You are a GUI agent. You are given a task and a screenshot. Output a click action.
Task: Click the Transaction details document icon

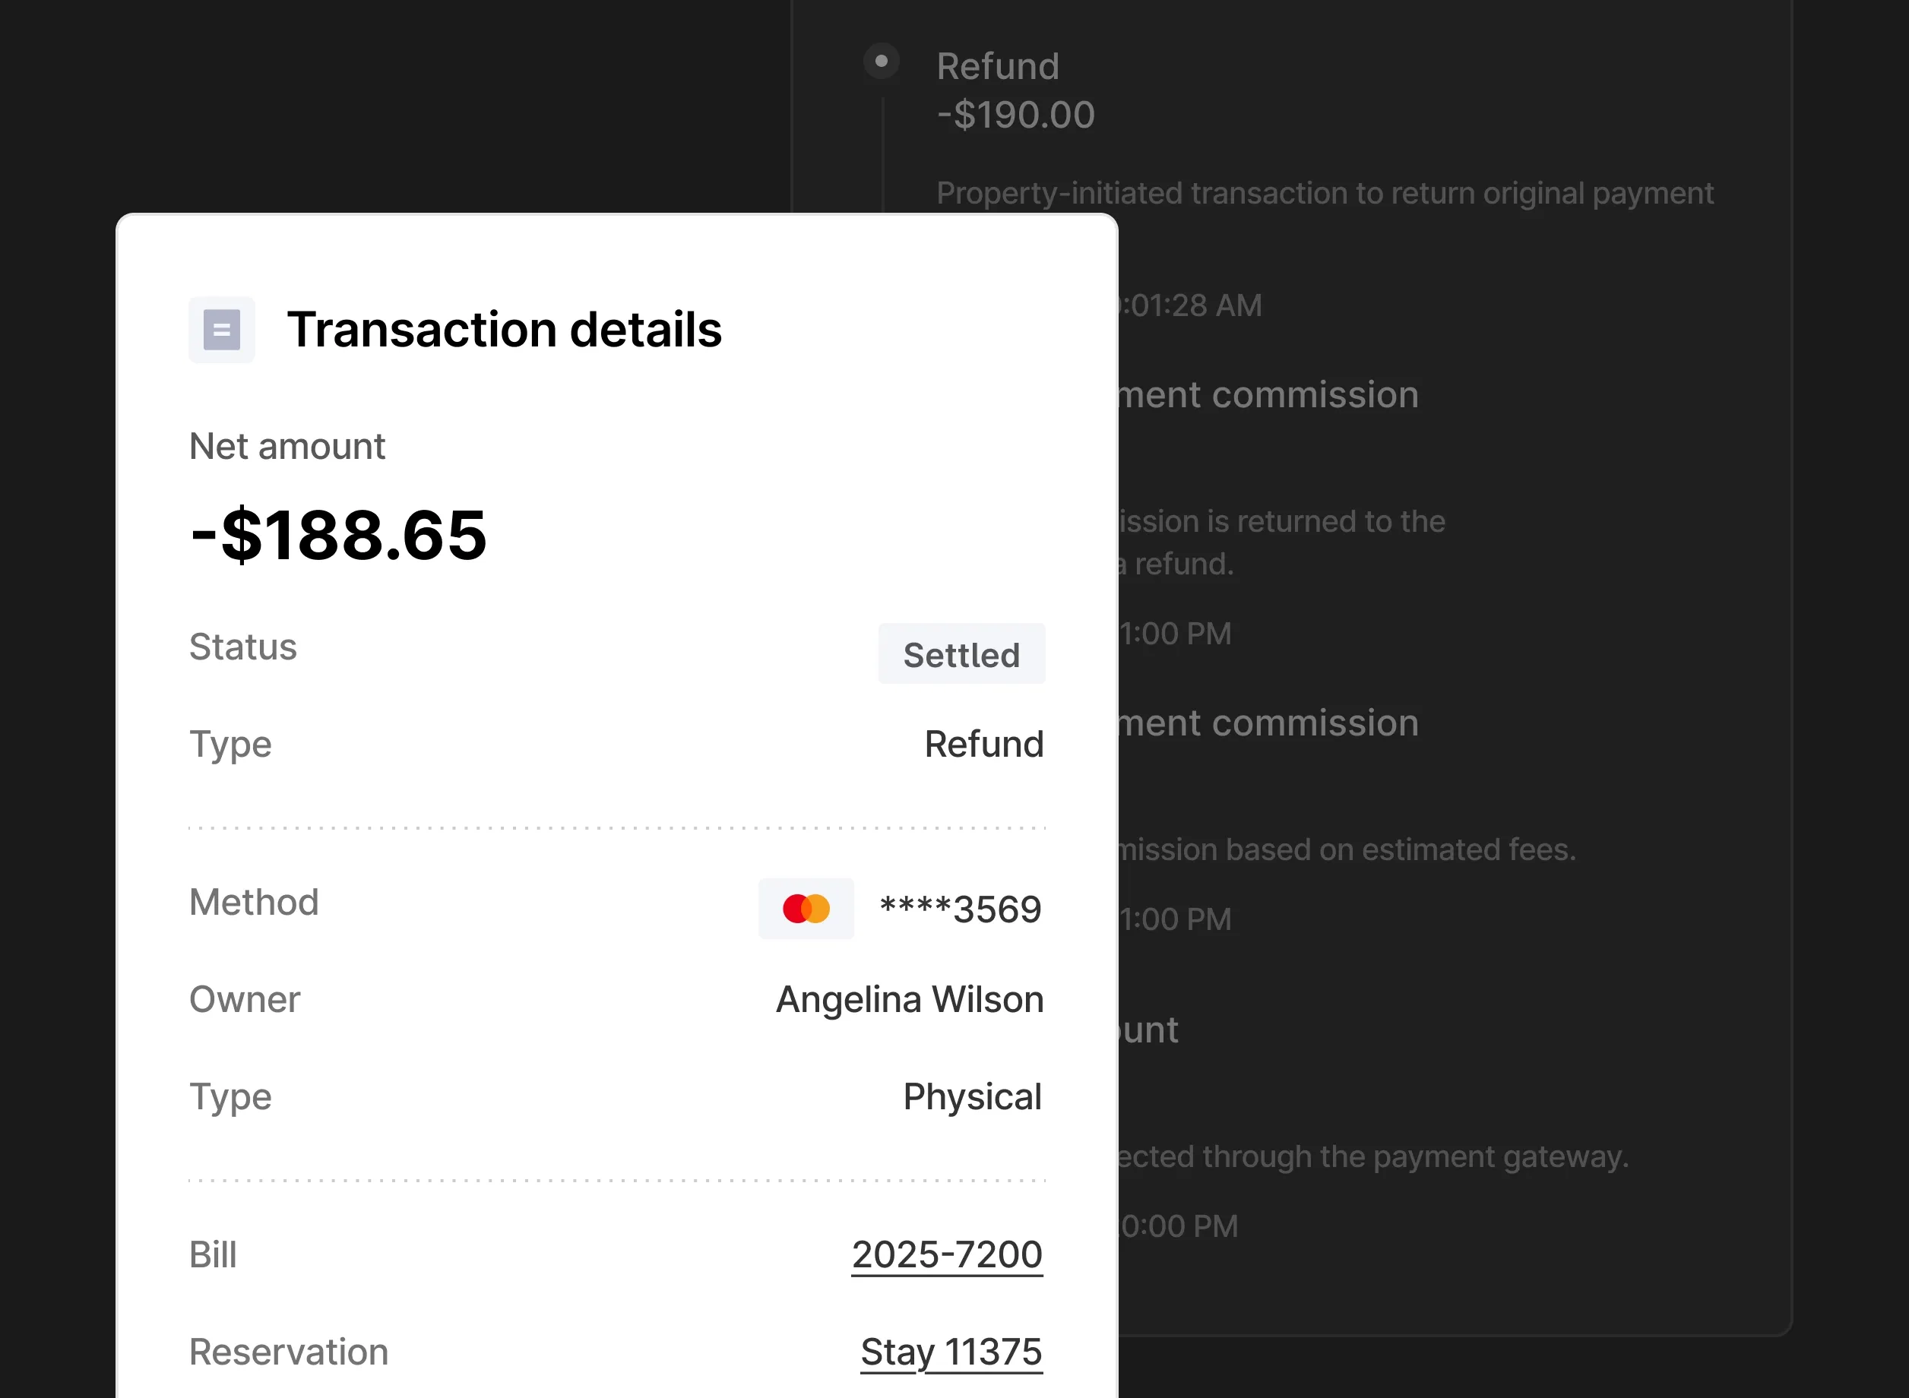[221, 330]
